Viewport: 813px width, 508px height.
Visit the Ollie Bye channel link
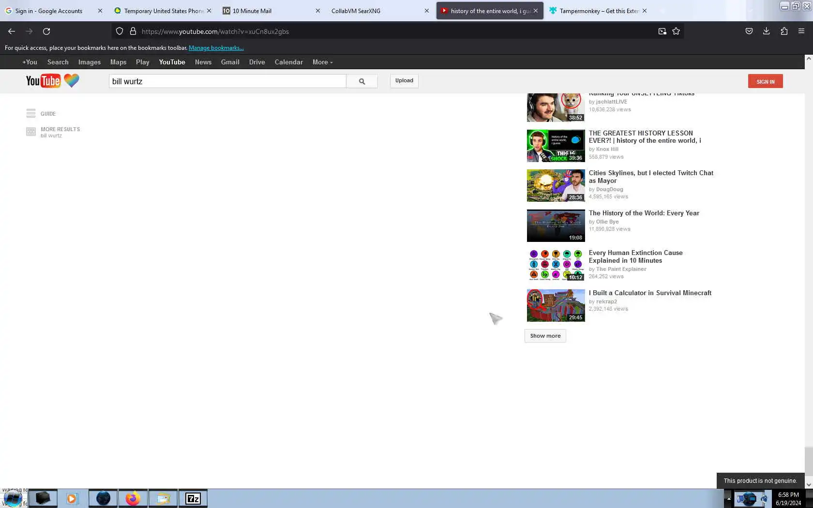tap(607, 222)
